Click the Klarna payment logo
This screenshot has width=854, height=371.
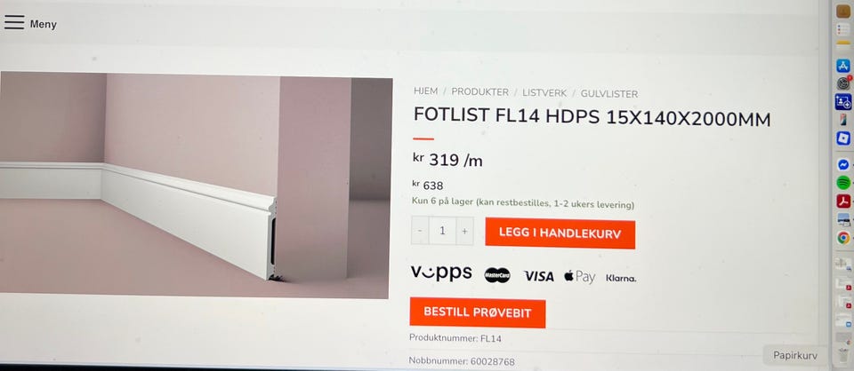tap(621, 278)
